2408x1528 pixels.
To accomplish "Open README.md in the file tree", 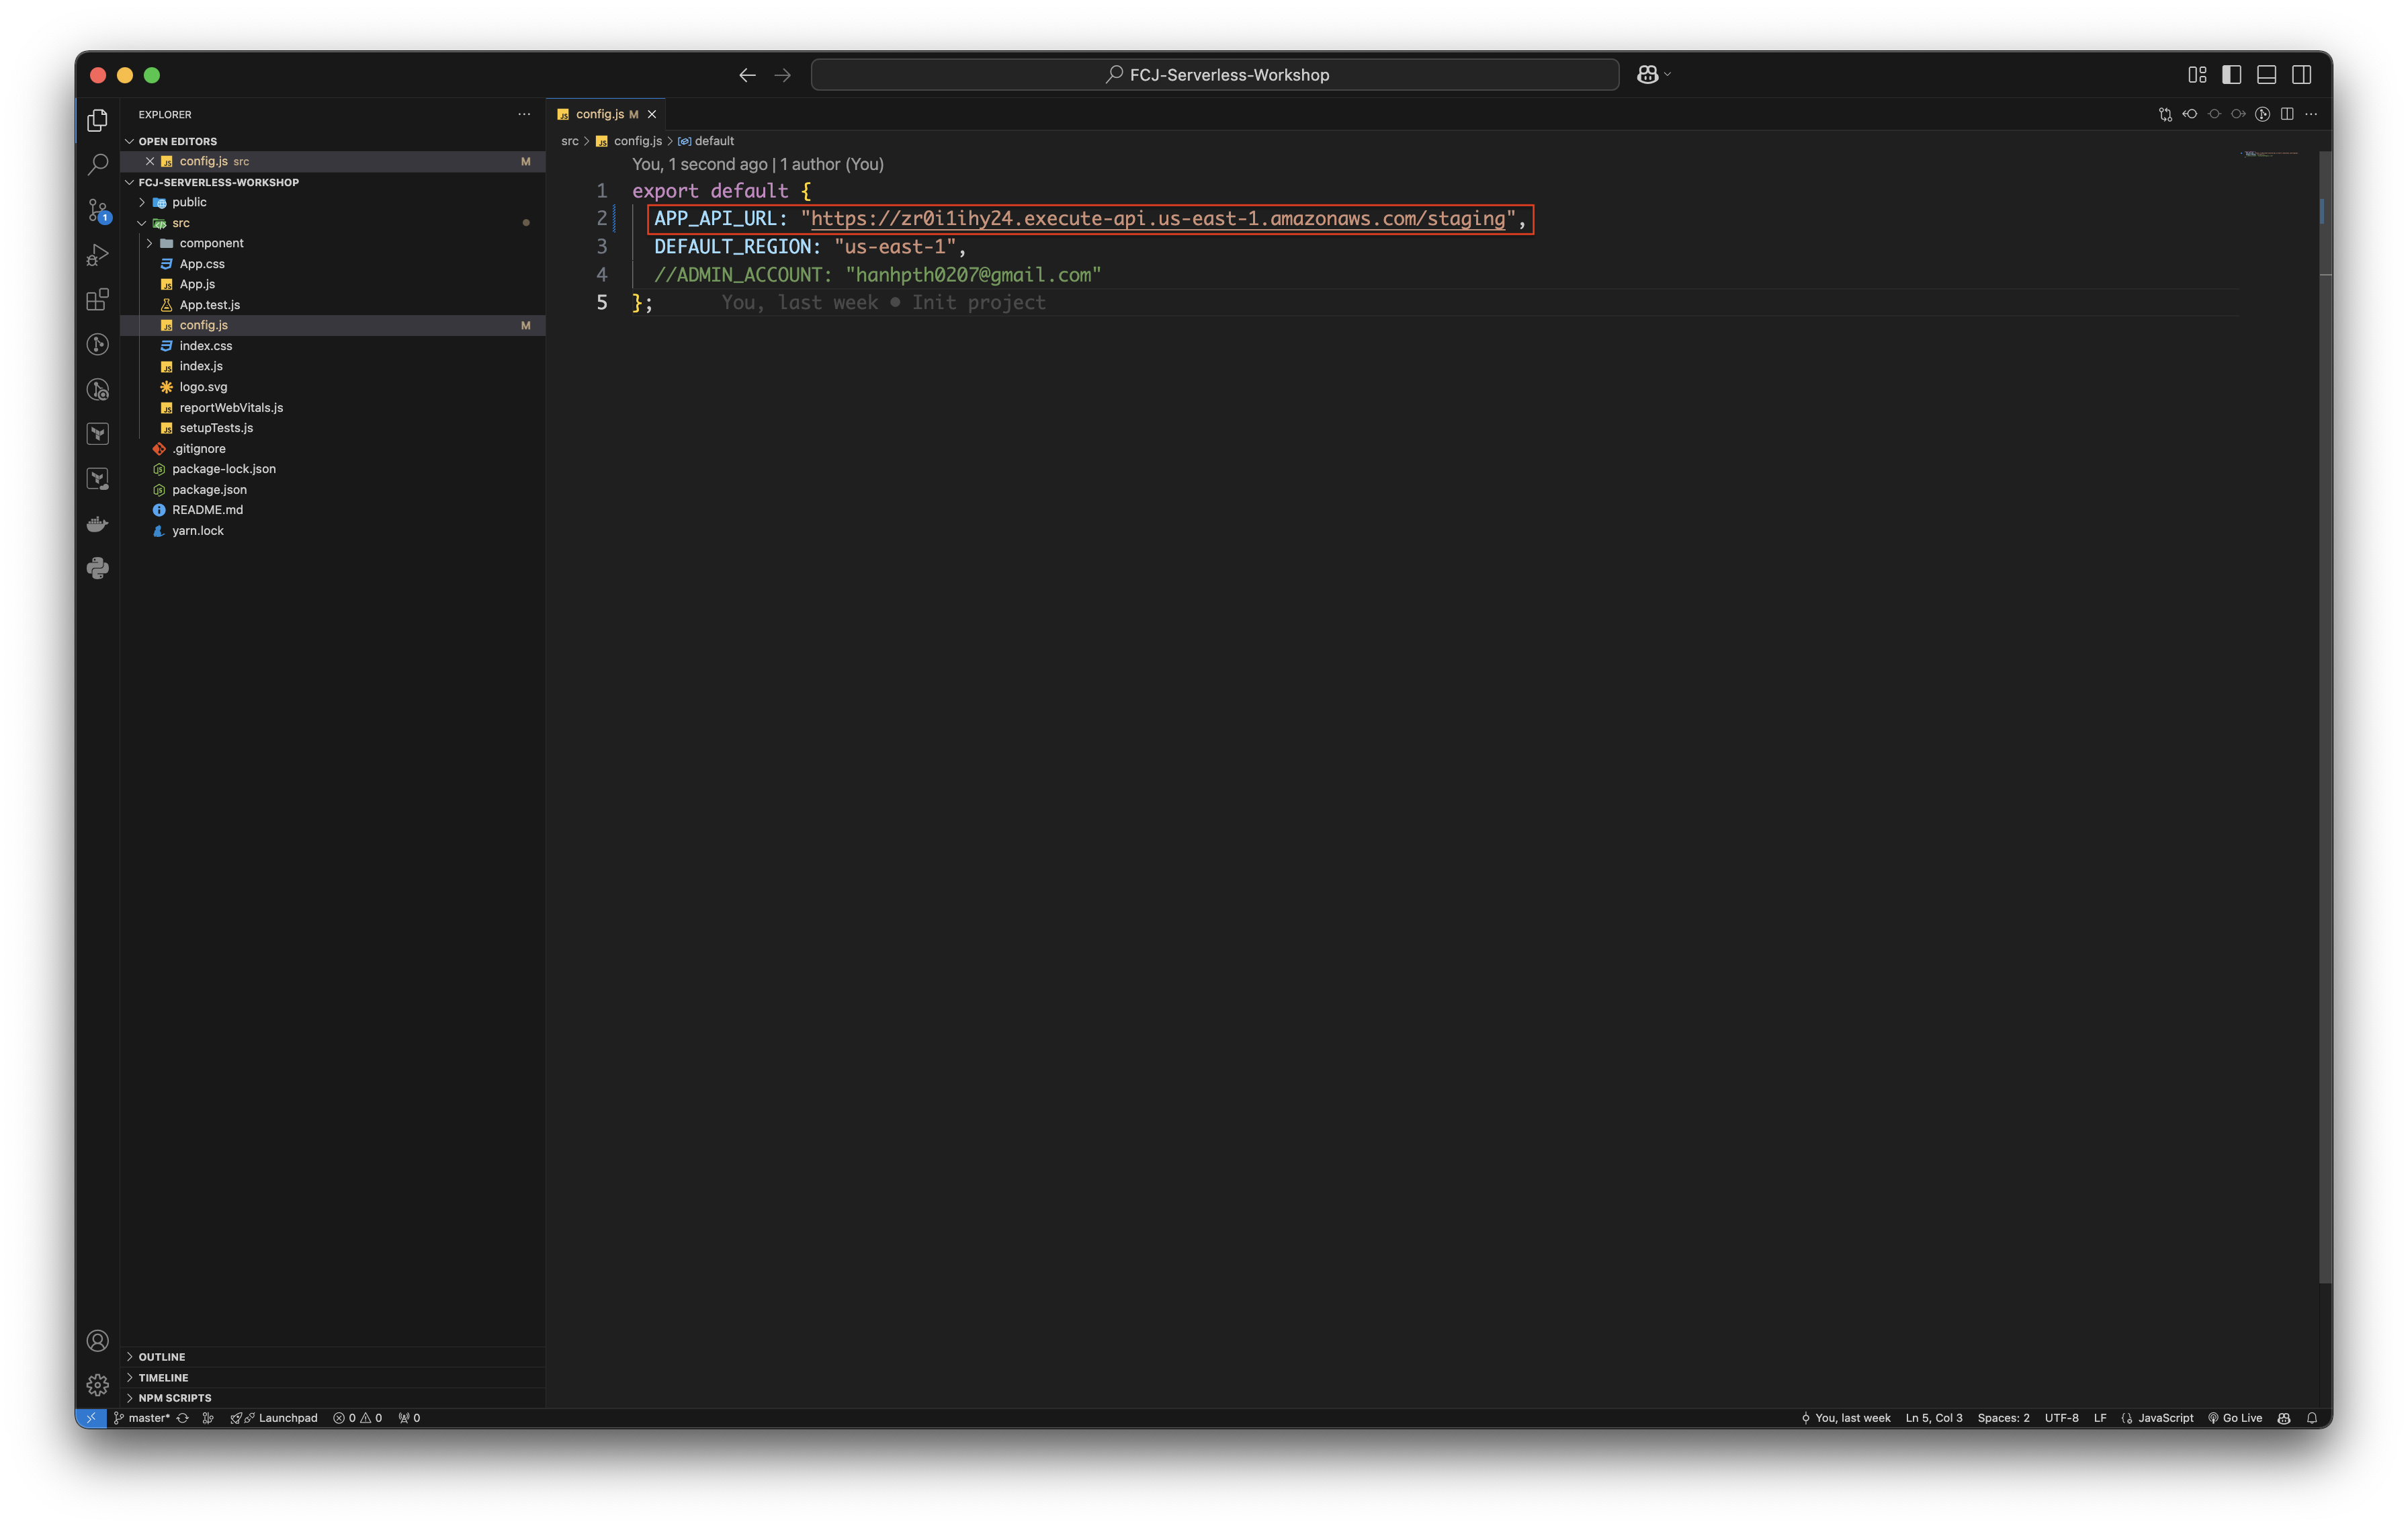I will pyautogui.click(x=207, y=510).
